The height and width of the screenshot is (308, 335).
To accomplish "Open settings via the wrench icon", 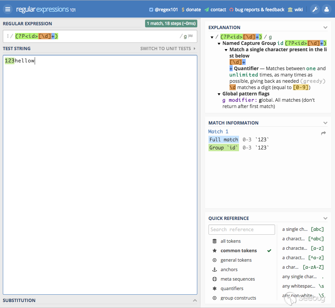I will coord(315,9).
